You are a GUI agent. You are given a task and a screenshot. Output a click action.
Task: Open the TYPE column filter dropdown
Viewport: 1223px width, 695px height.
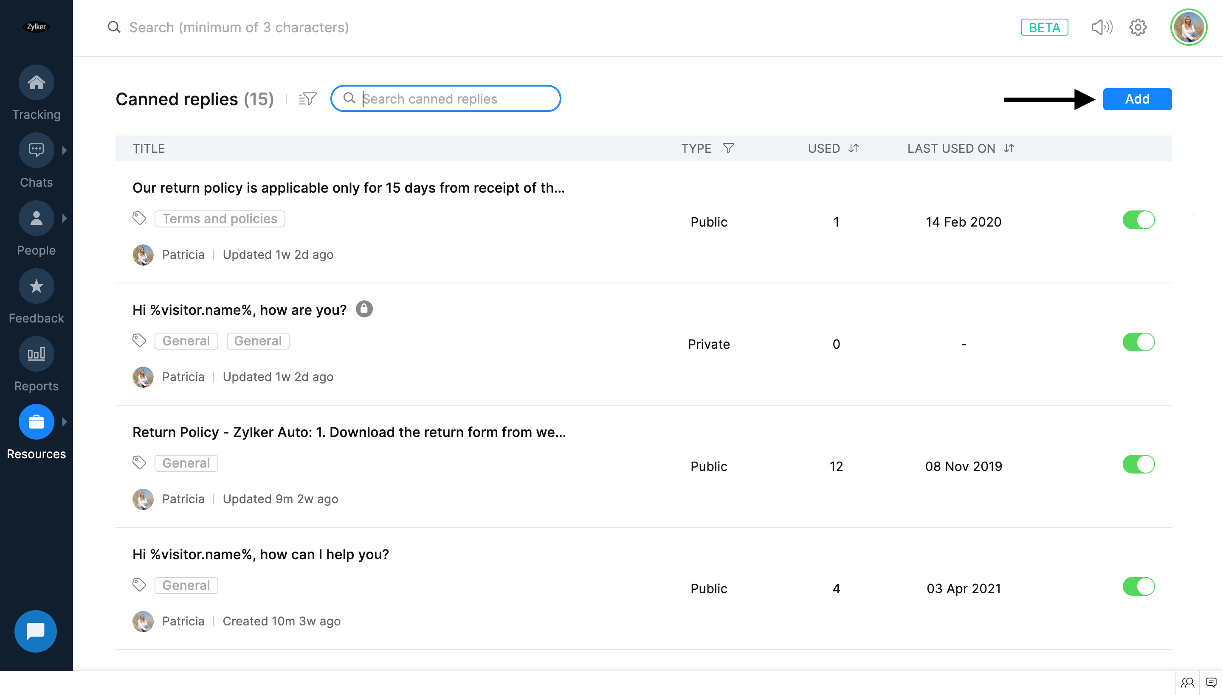tap(728, 149)
